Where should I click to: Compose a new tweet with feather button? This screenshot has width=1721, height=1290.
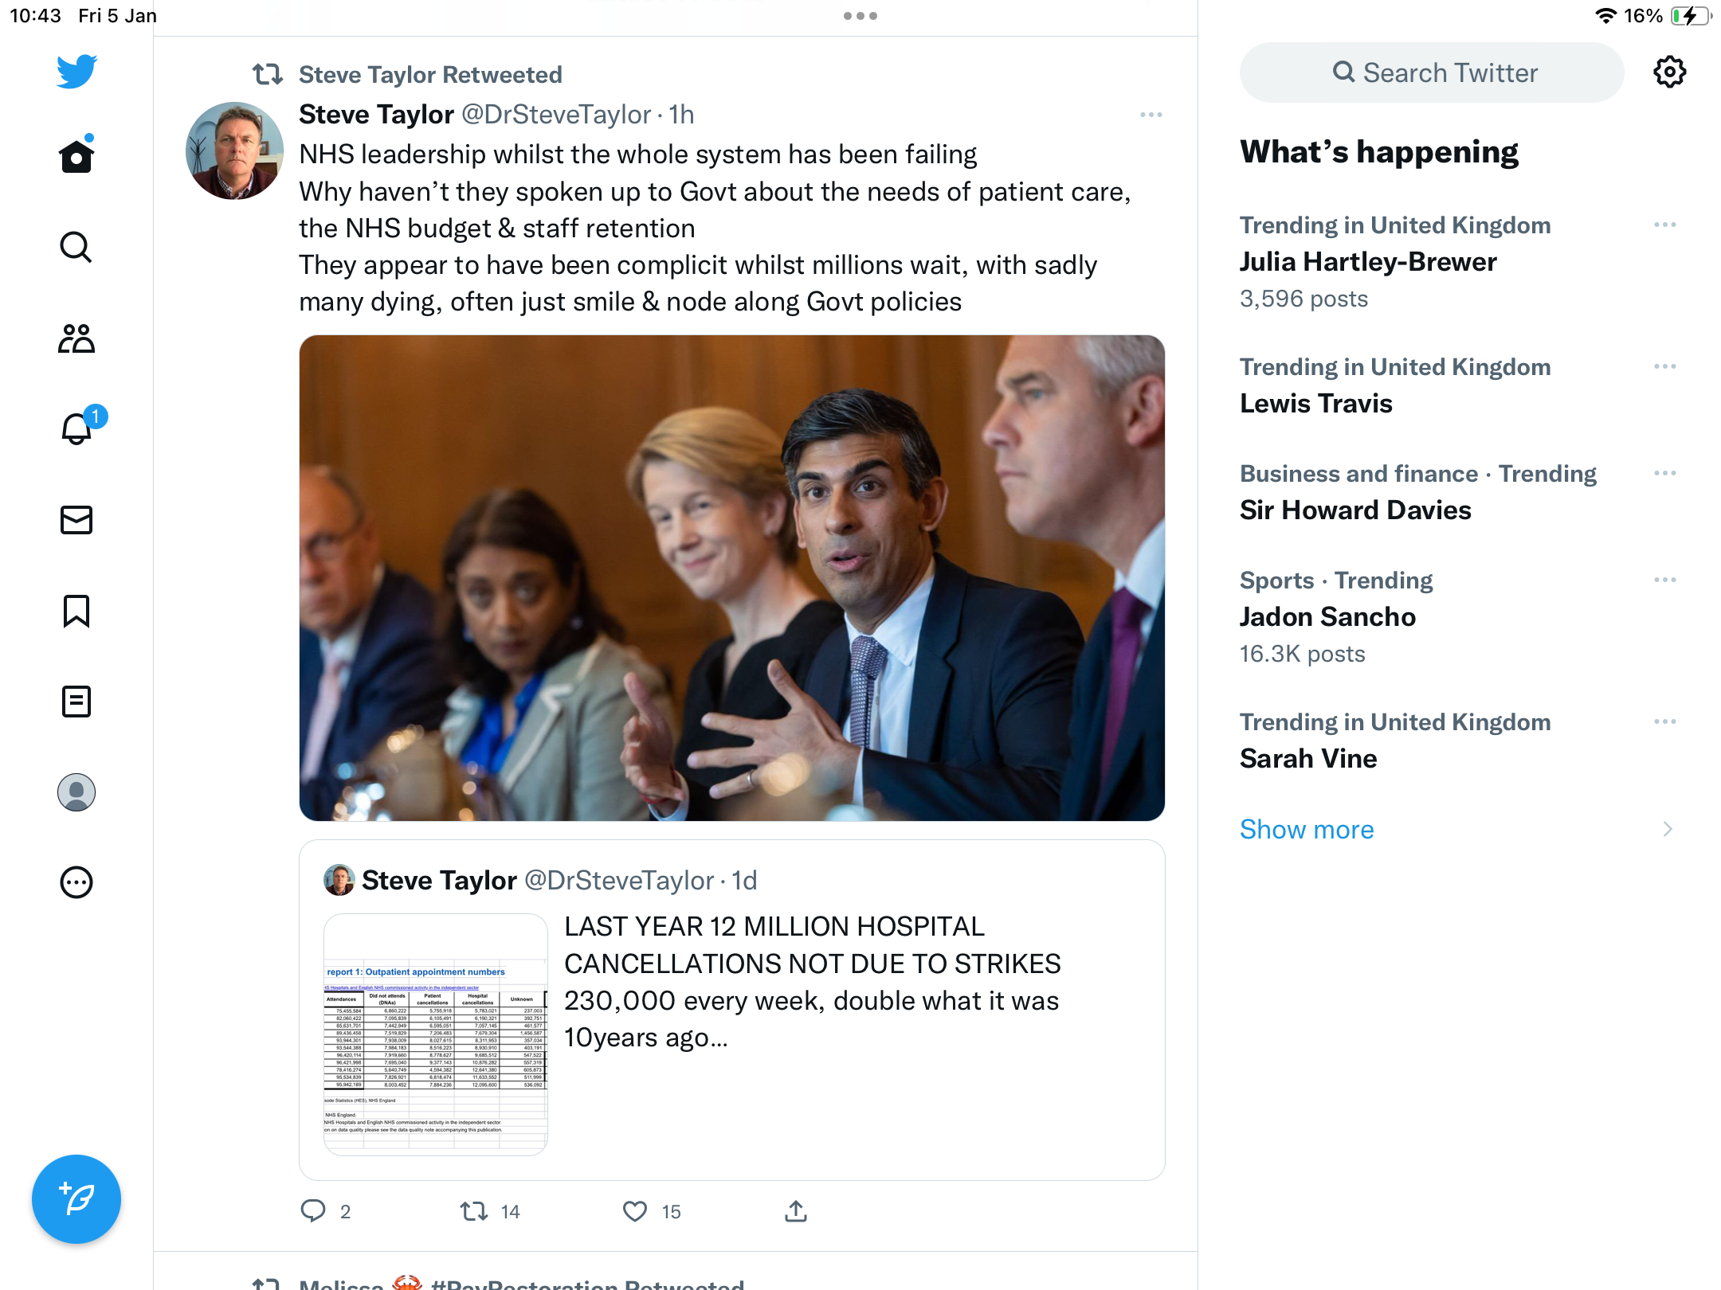pos(76,1199)
